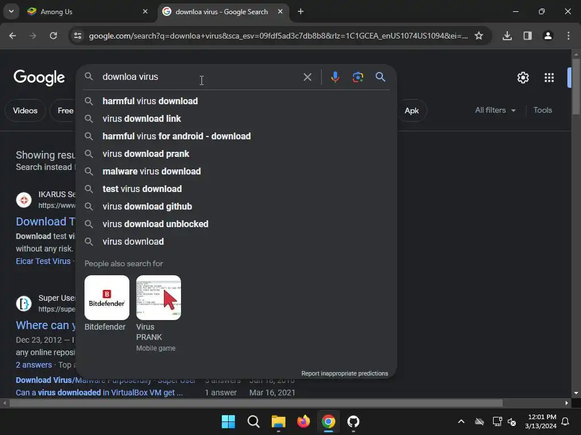Open GitHub Desktop from the taskbar

point(353,421)
